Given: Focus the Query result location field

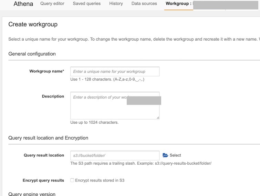Looking at the screenshot, I should coord(115,155).
